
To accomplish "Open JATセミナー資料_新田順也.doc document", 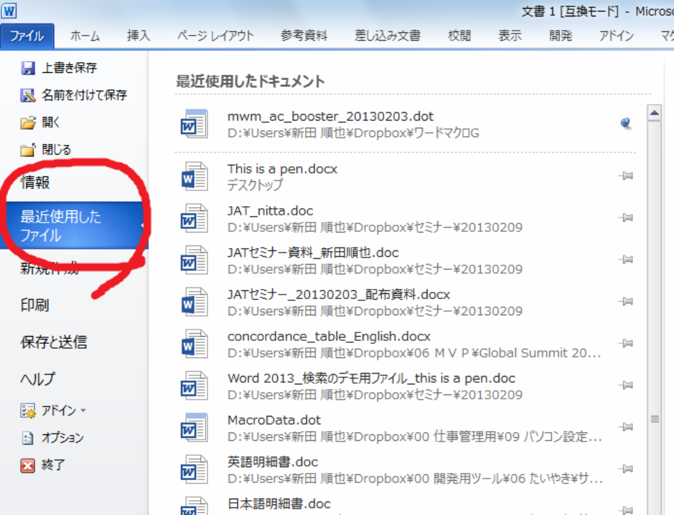I will (313, 253).
